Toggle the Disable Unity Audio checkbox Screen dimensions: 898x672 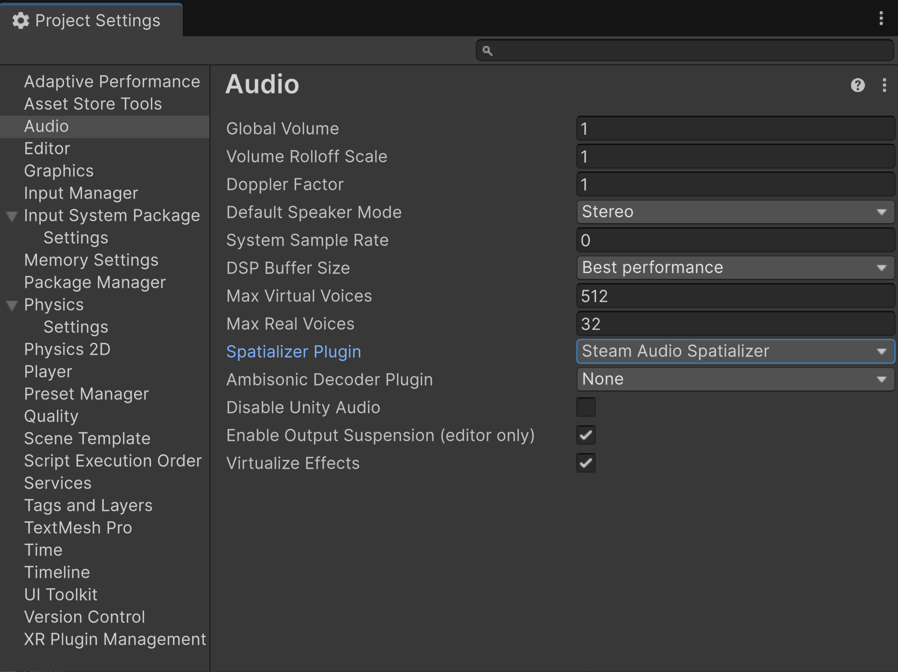585,407
